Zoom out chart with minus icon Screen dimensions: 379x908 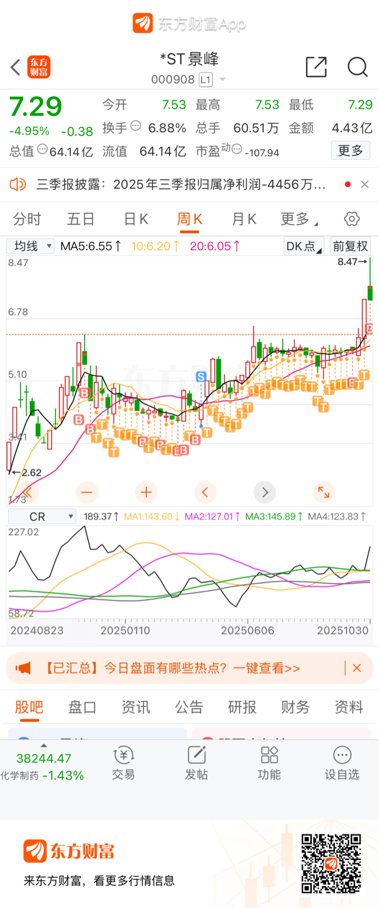(87, 492)
